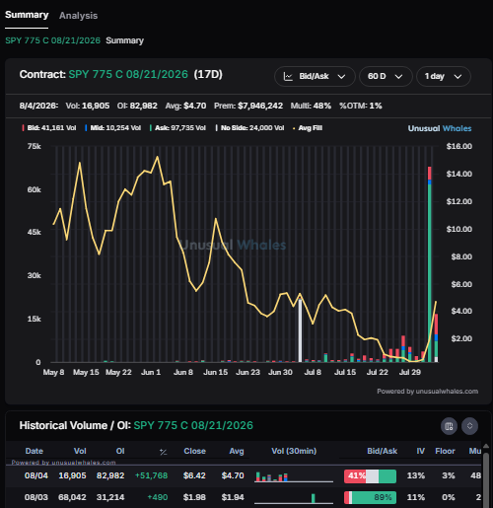Image resolution: width=493 pixels, height=508 pixels.
Task: Toggle the Mid volume legend entry
Action: click(x=112, y=128)
